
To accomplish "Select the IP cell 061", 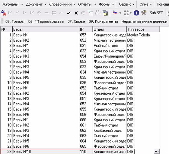I will 86,125.
